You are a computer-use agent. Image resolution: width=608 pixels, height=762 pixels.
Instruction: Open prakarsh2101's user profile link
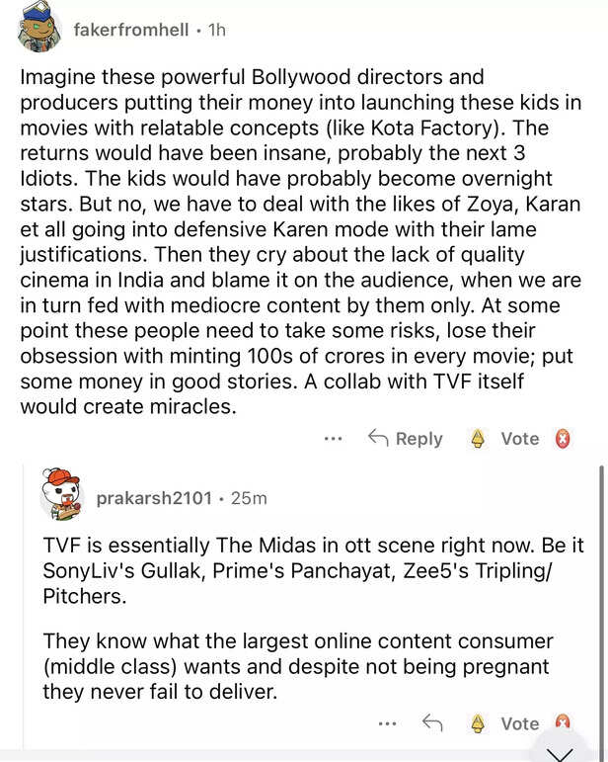coord(153,498)
